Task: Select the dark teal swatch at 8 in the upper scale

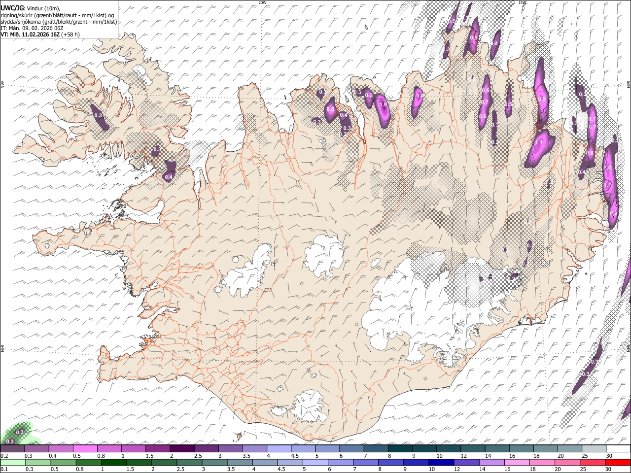Action: tap(400, 448)
